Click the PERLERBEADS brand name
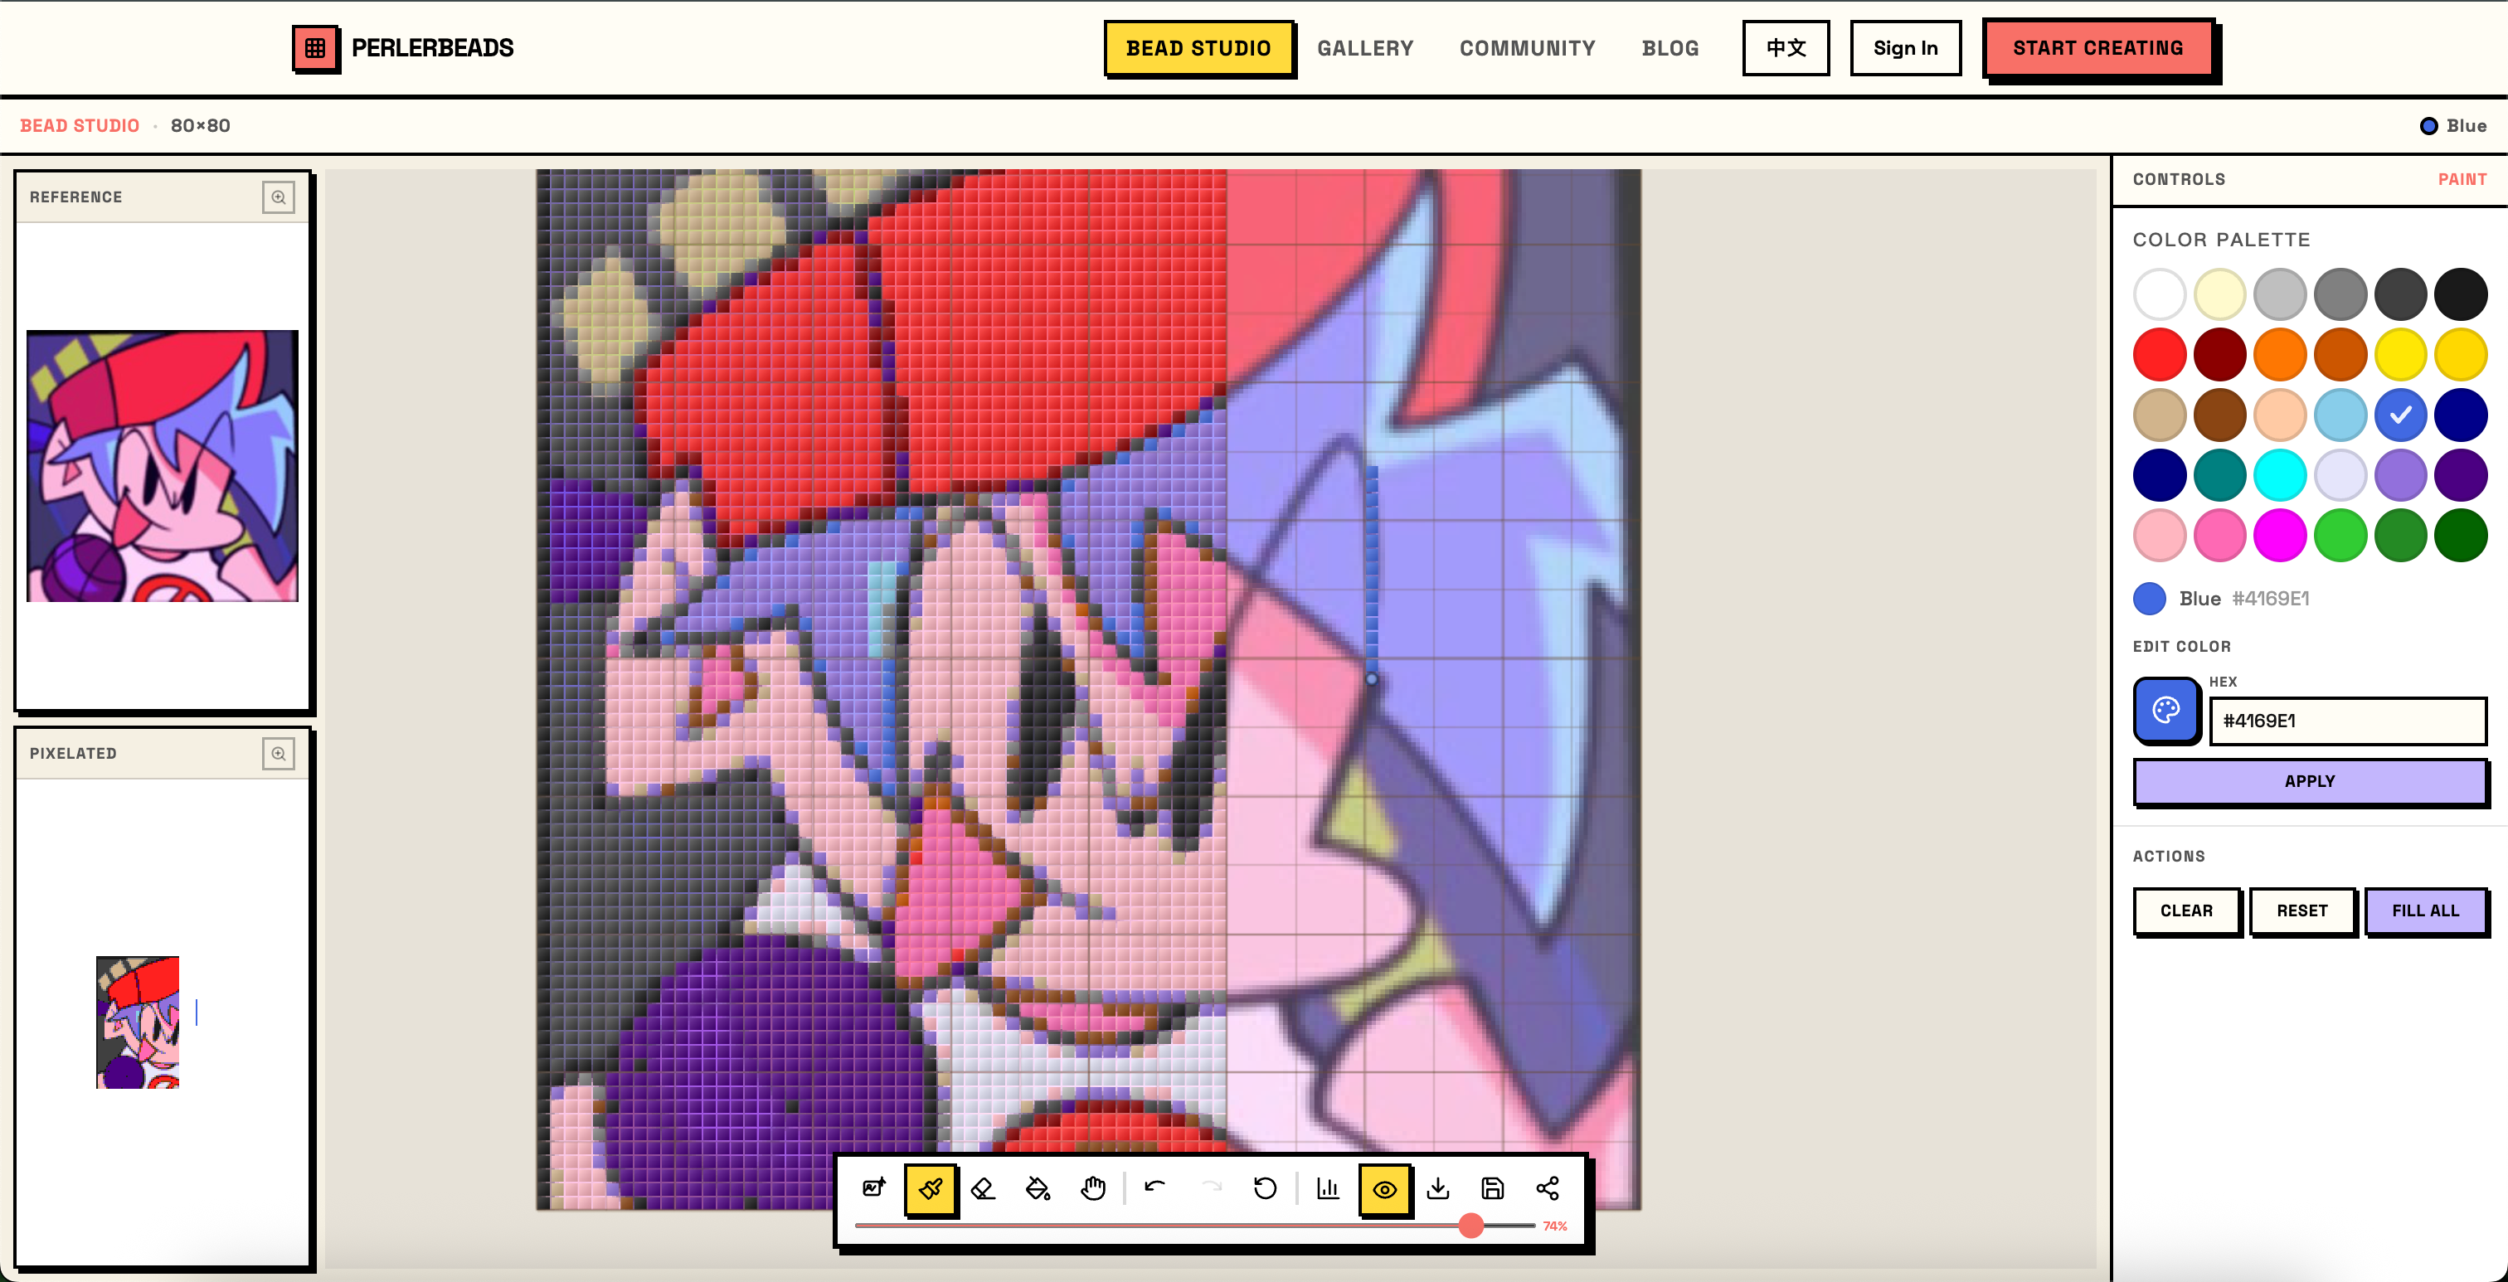This screenshot has height=1282, width=2508. click(432, 48)
